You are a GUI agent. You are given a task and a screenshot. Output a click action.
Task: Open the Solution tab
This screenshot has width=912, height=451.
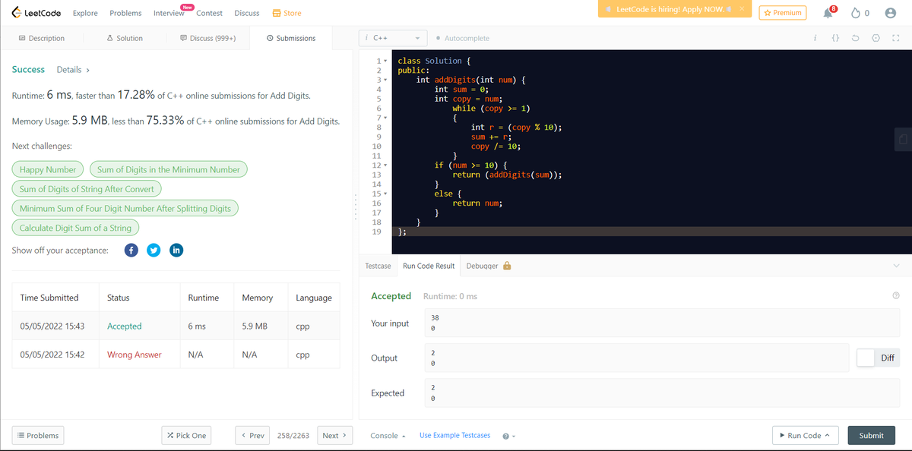pyautogui.click(x=125, y=38)
